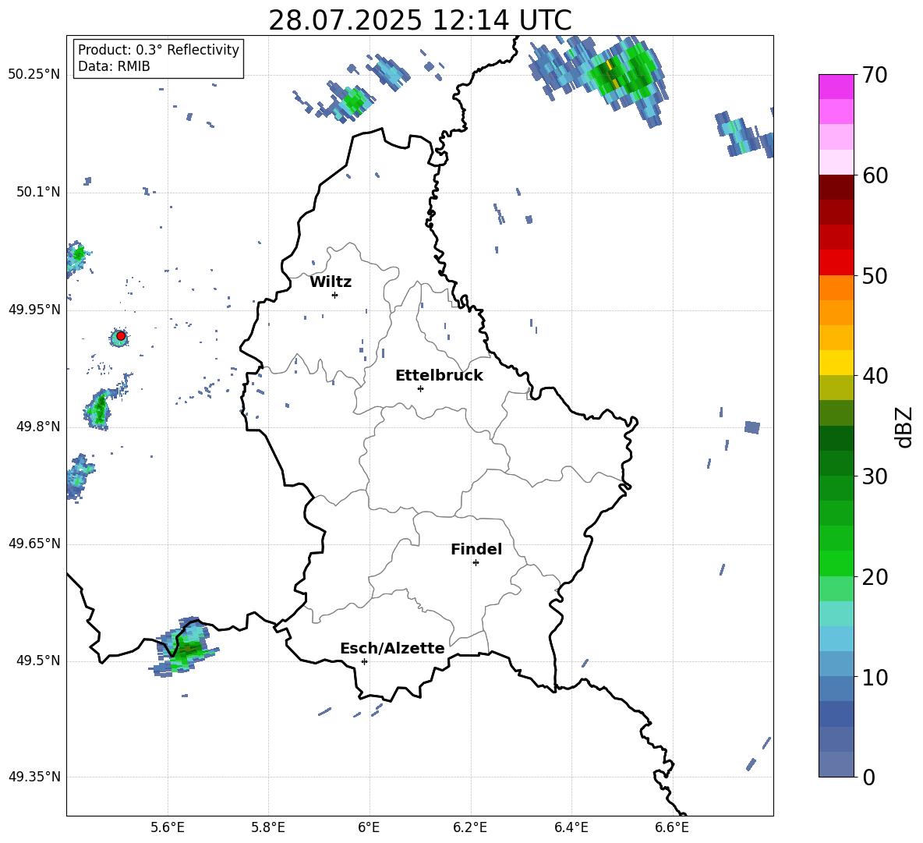Click the 49.5°N latitude label

pos(38,661)
